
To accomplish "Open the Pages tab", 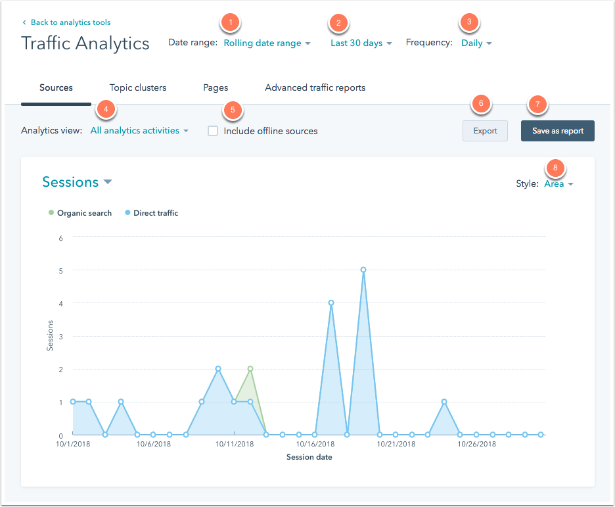I will [x=216, y=87].
